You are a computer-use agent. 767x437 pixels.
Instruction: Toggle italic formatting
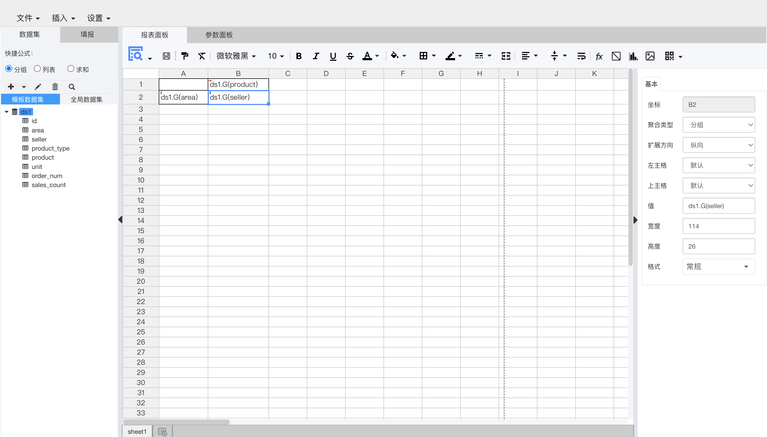(x=316, y=56)
